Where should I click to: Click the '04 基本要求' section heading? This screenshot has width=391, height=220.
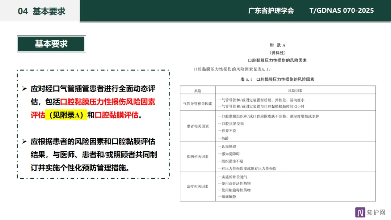pyautogui.click(x=41, y=11)
